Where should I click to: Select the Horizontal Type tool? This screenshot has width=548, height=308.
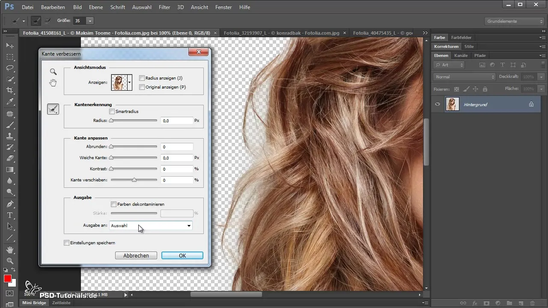point(10,215)
